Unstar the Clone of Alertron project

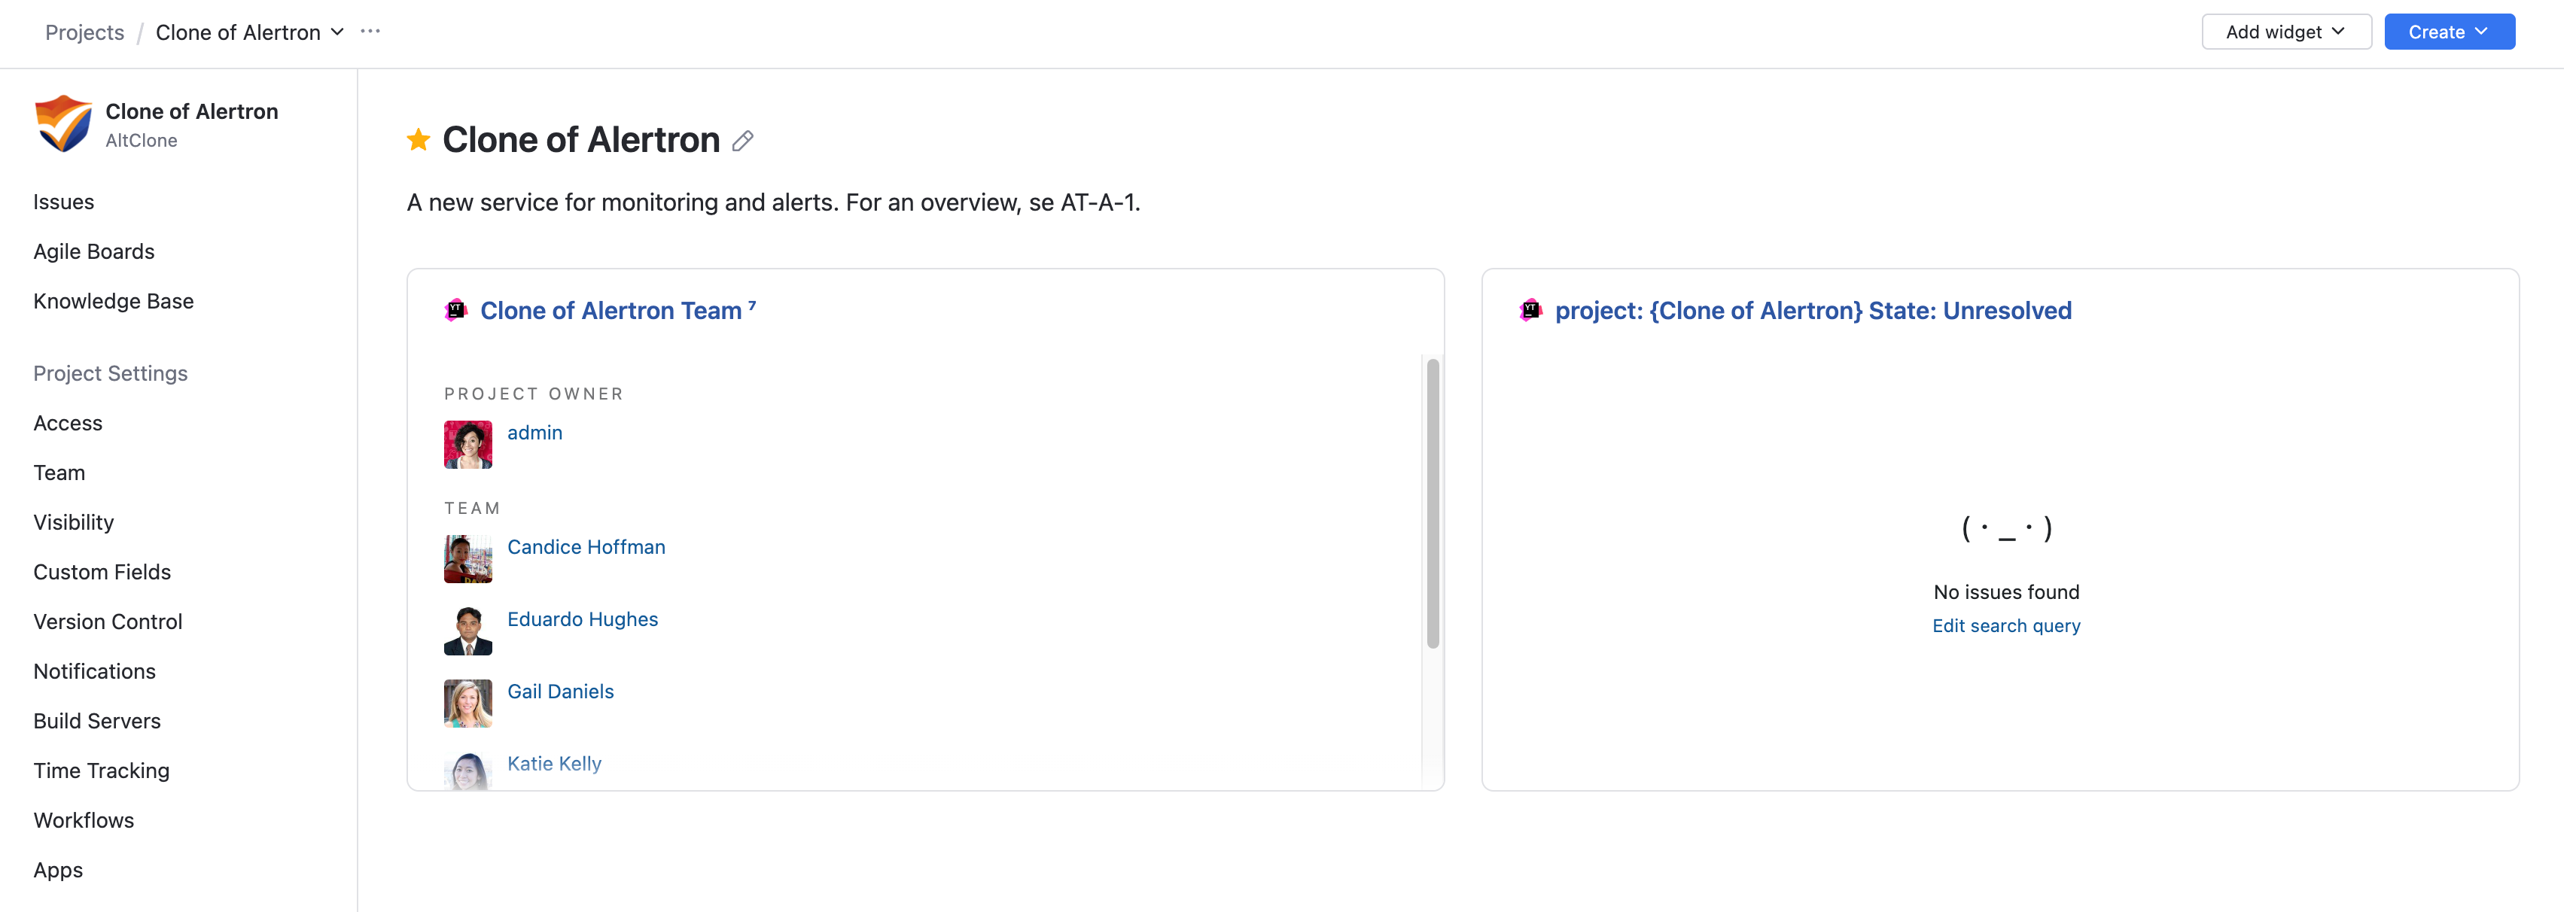pos(417,139)
